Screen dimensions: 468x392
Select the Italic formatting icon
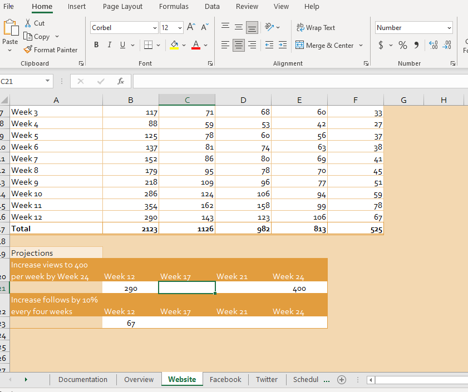pyautogui.click(x=109, y=45)
